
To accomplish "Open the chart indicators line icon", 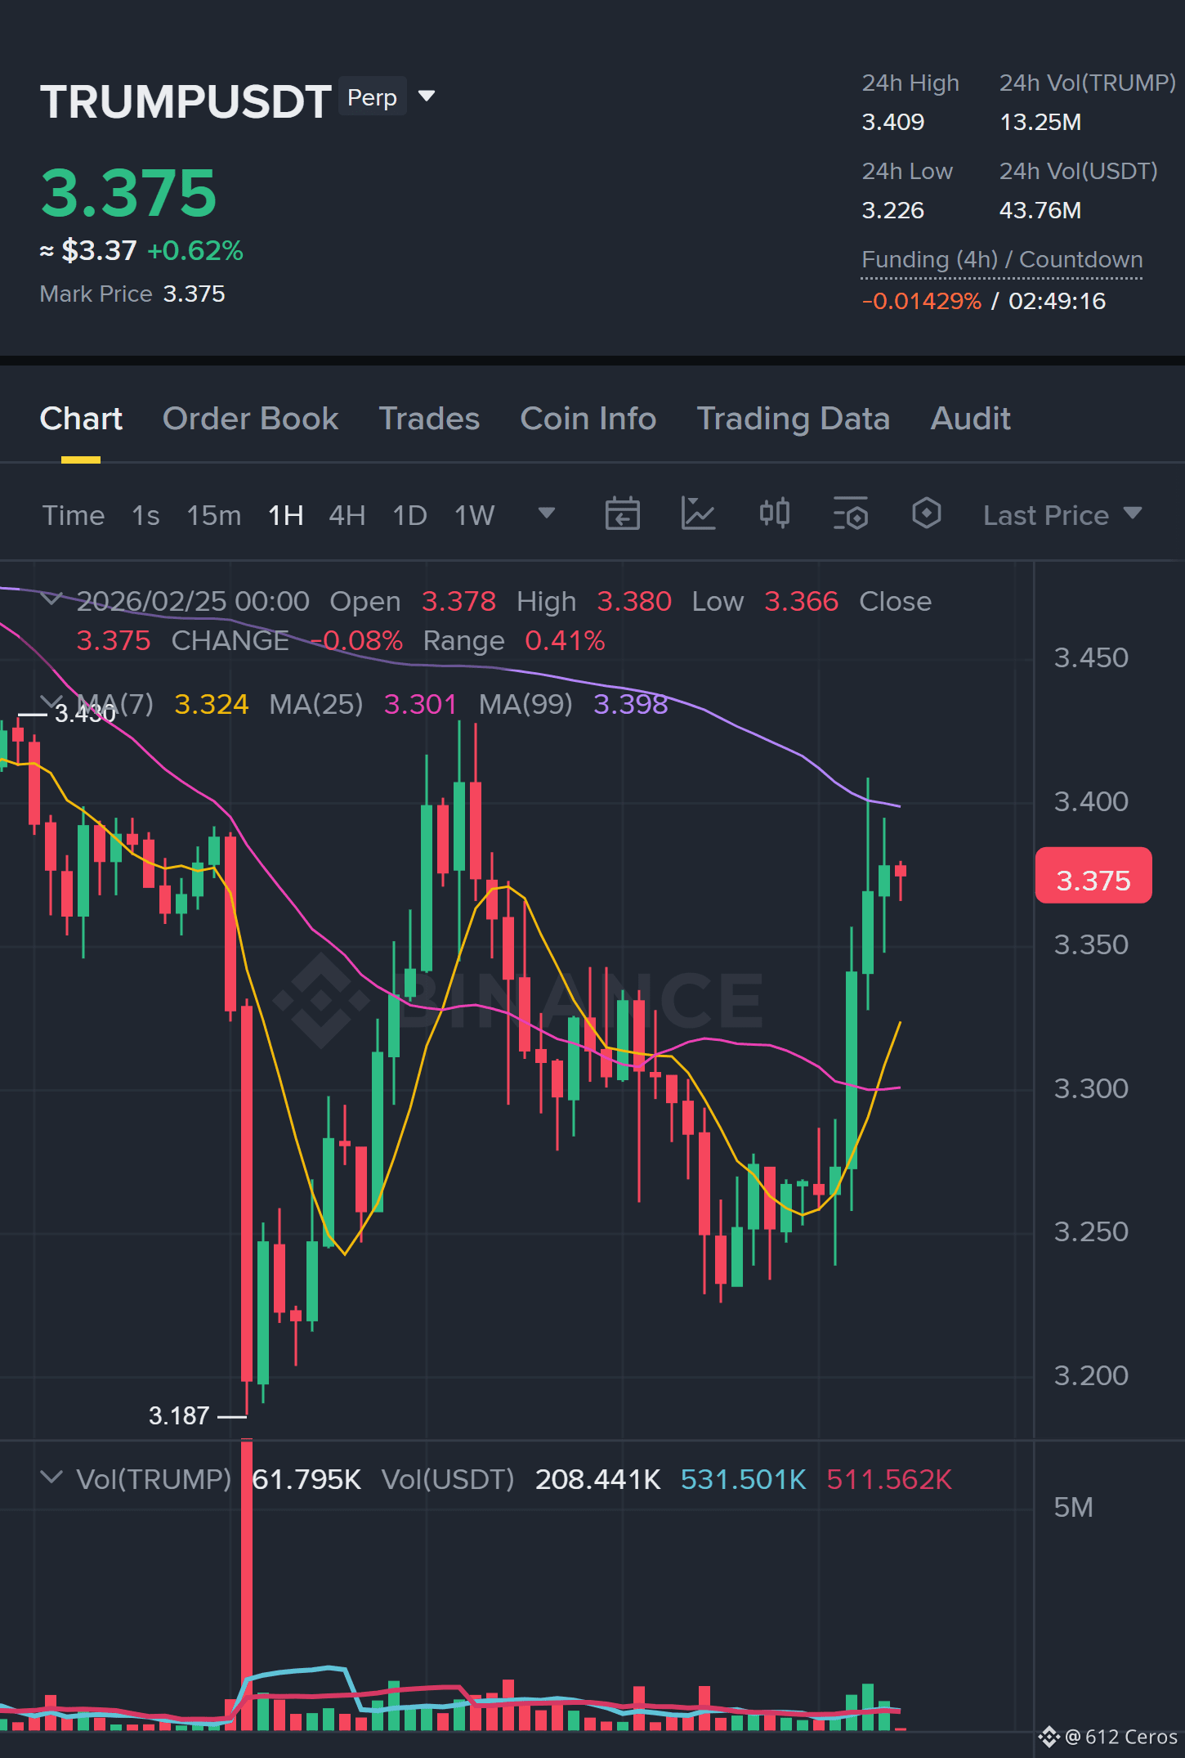I will (698, 514).
